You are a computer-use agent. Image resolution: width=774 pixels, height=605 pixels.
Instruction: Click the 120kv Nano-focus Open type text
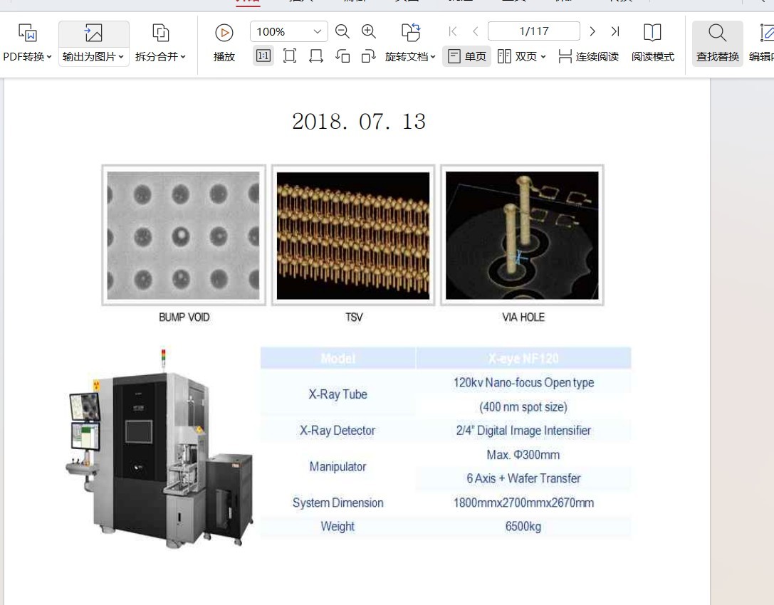point(523,382)
